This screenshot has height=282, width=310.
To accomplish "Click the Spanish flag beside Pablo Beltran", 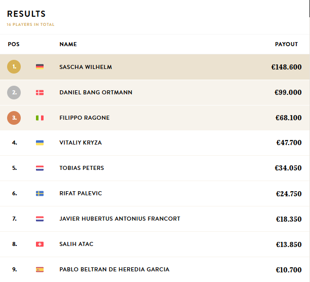I will click(40, 269).
